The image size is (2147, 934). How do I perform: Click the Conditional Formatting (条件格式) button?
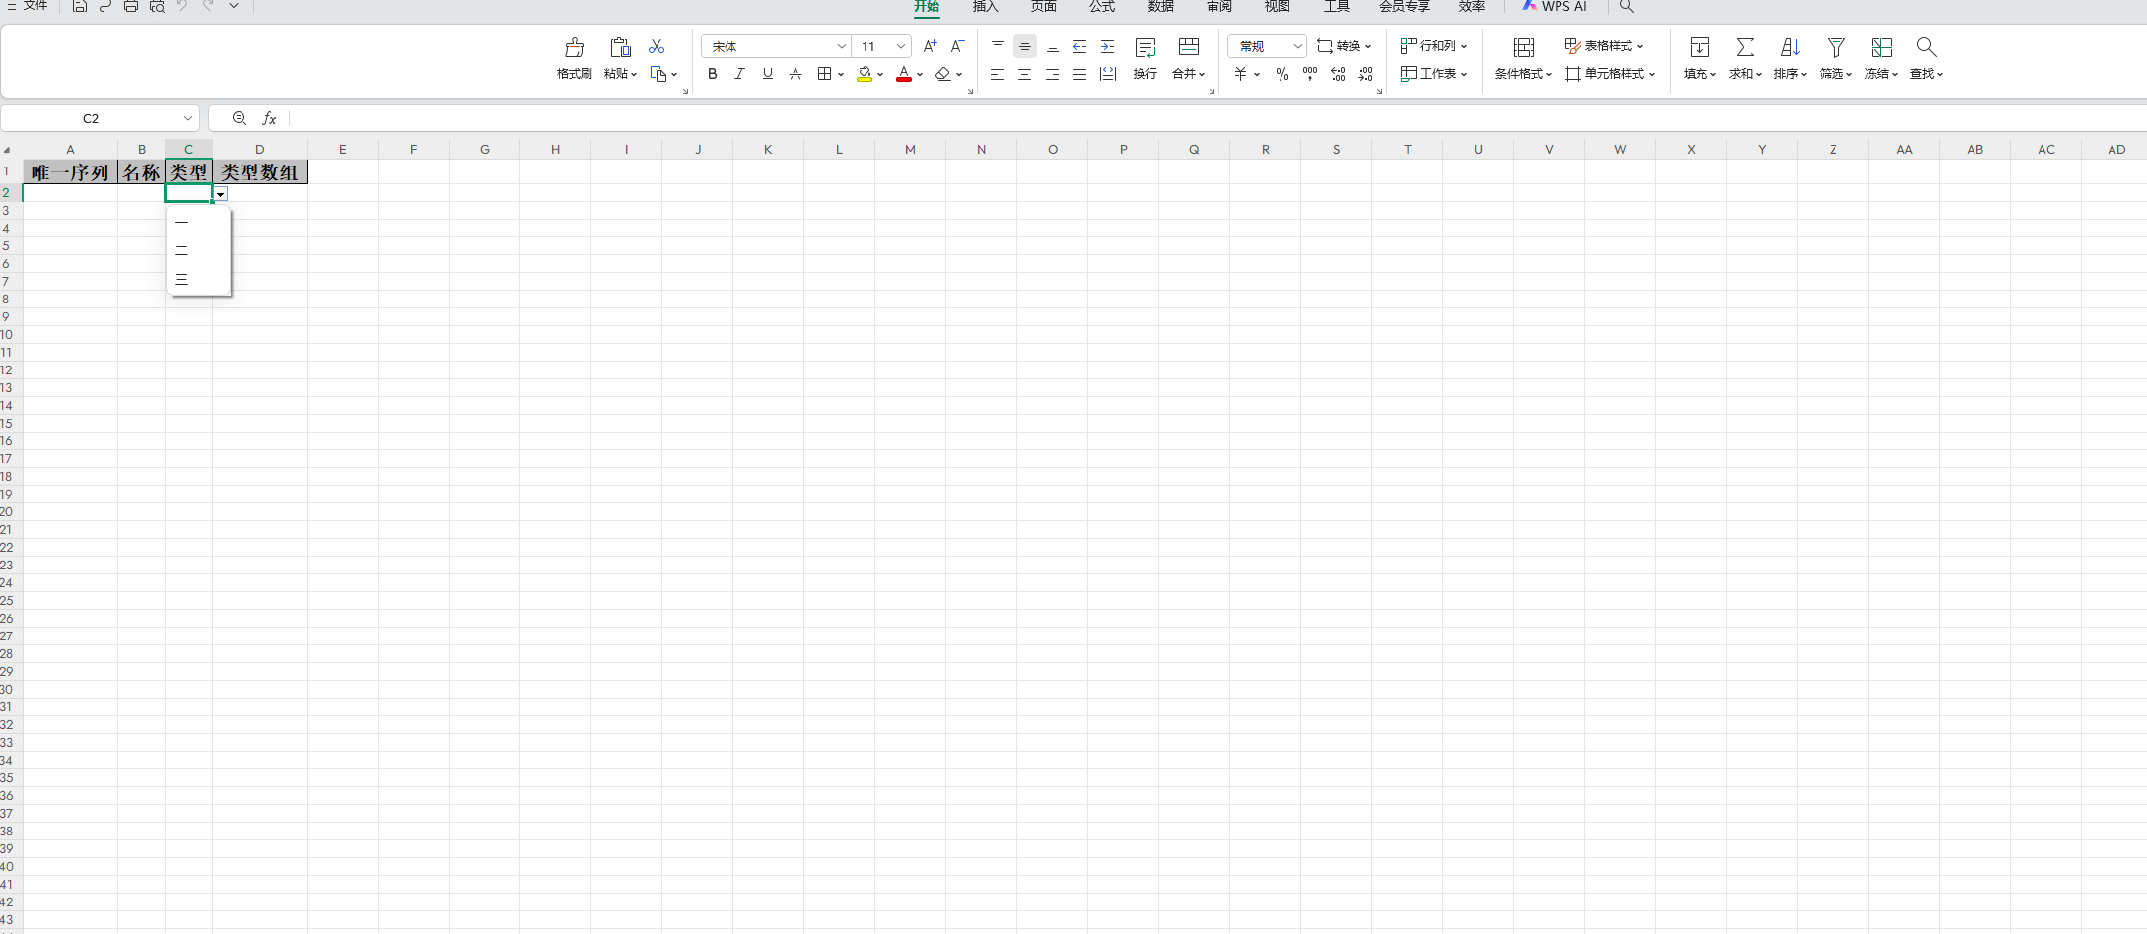1523,58
